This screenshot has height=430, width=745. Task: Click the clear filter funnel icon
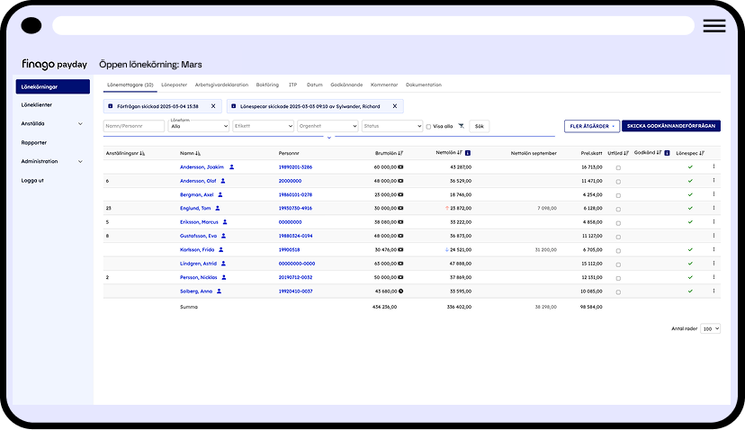(461, 127)
